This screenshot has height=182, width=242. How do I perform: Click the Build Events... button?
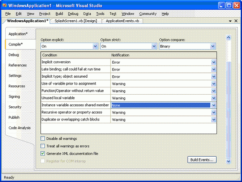click(202, 160)
